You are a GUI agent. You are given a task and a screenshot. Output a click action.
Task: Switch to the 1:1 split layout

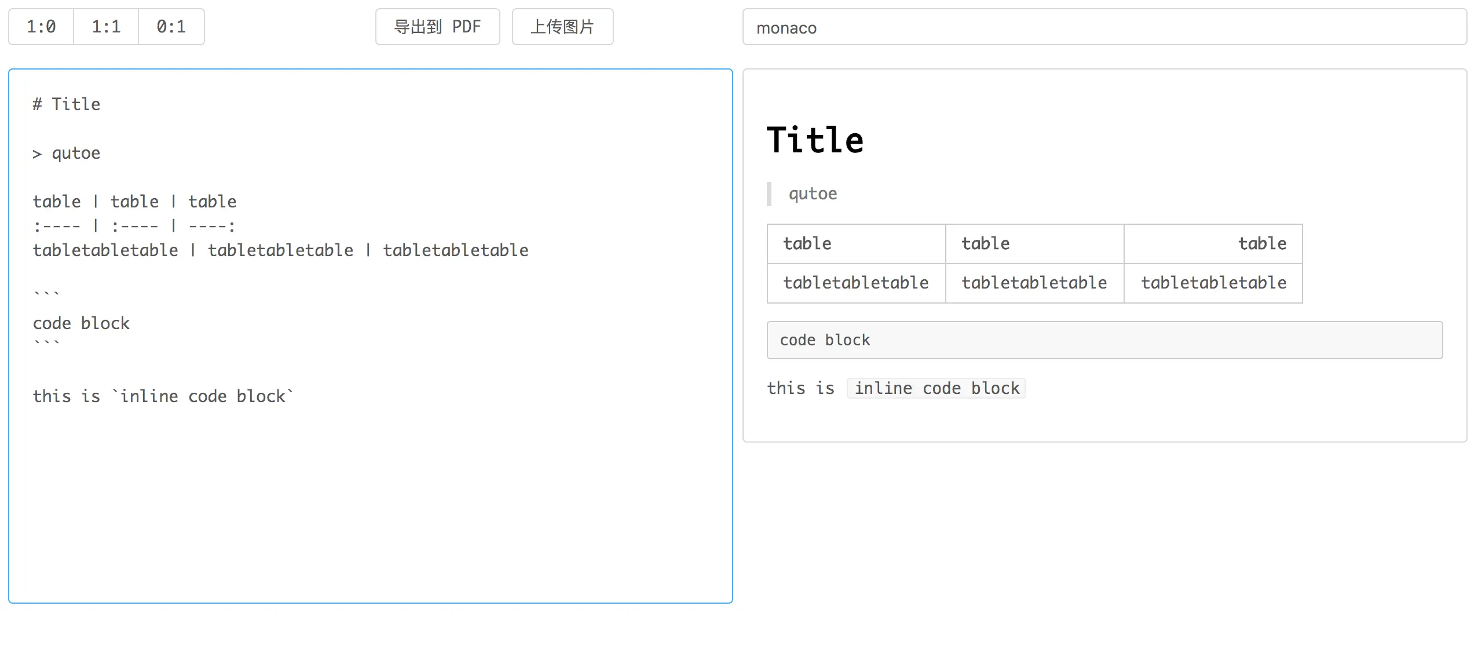coord(106,27)
